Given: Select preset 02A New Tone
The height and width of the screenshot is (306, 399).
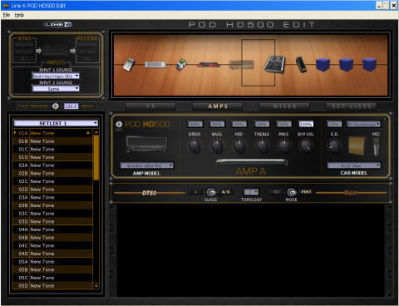Looking at the screenshot, I should pyautogui.click(x=53, y=165).
